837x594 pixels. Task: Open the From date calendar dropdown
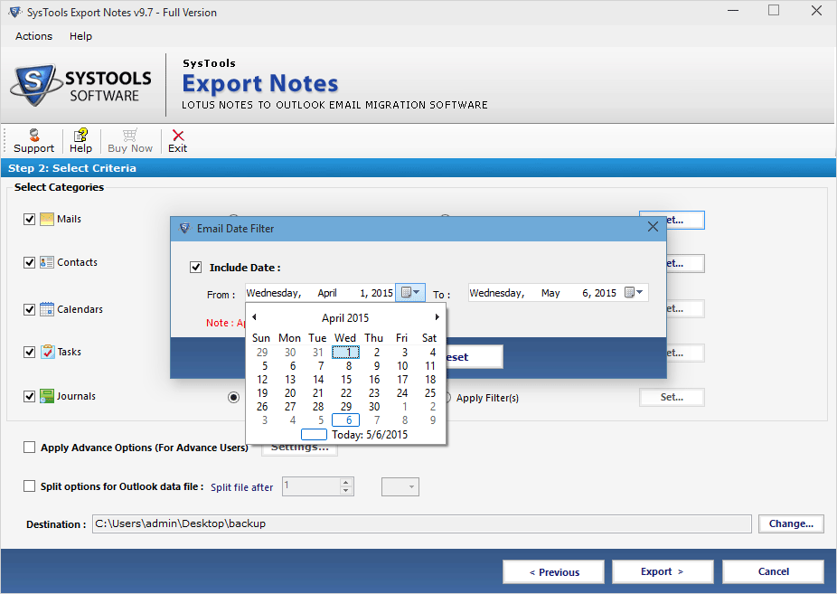pos(410,292)
